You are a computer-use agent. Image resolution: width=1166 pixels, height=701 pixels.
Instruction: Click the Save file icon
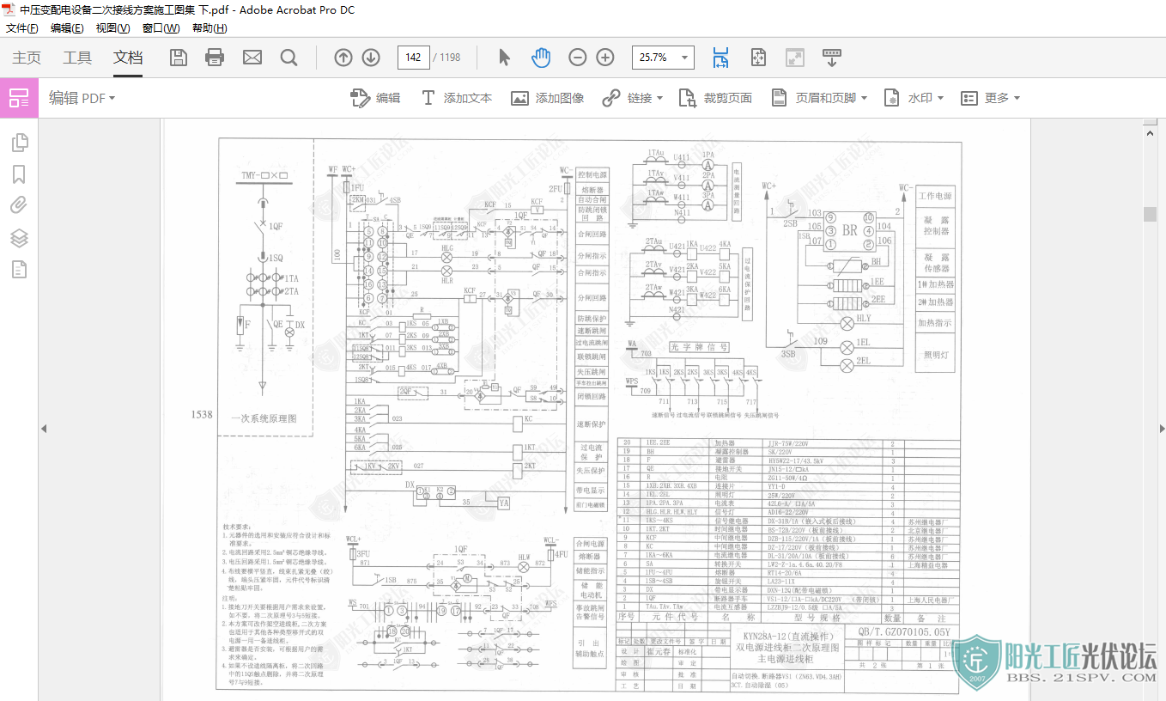coord(179,58)
